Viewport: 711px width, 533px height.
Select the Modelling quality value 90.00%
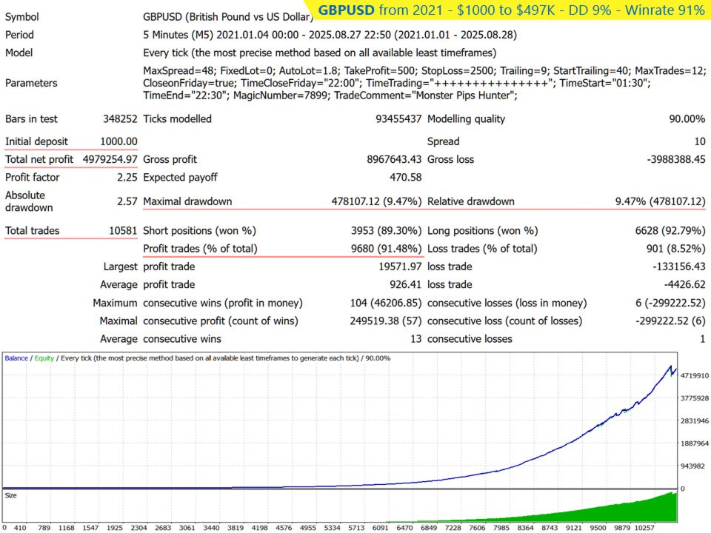tap(687, 118)
